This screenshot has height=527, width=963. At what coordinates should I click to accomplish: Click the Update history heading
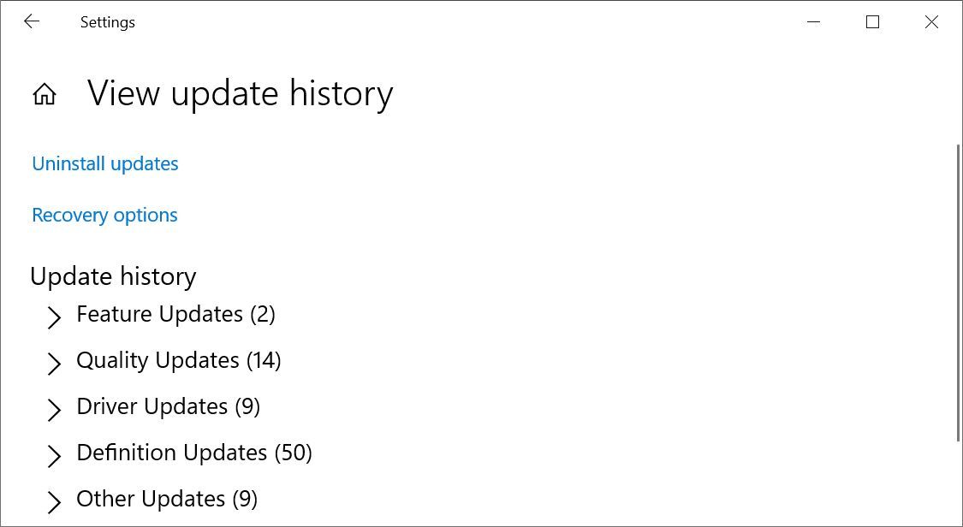(x=113, y=275)
